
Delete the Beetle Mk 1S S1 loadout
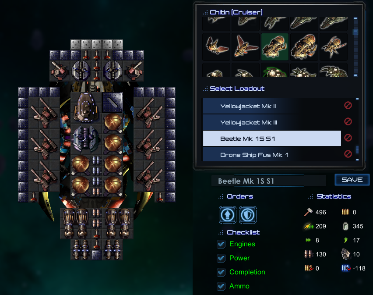tap(348, 138)
